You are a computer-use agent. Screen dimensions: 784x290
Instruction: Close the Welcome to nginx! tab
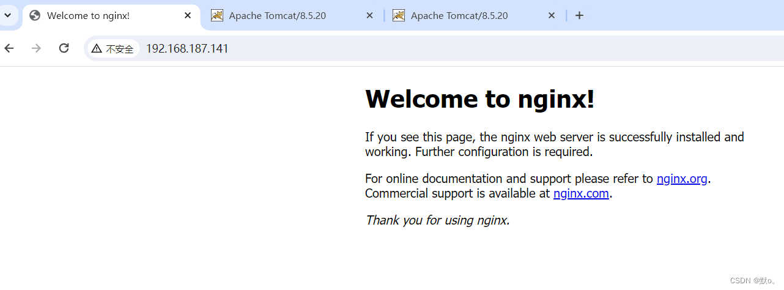pyautogui.click(x=188, y=15)
